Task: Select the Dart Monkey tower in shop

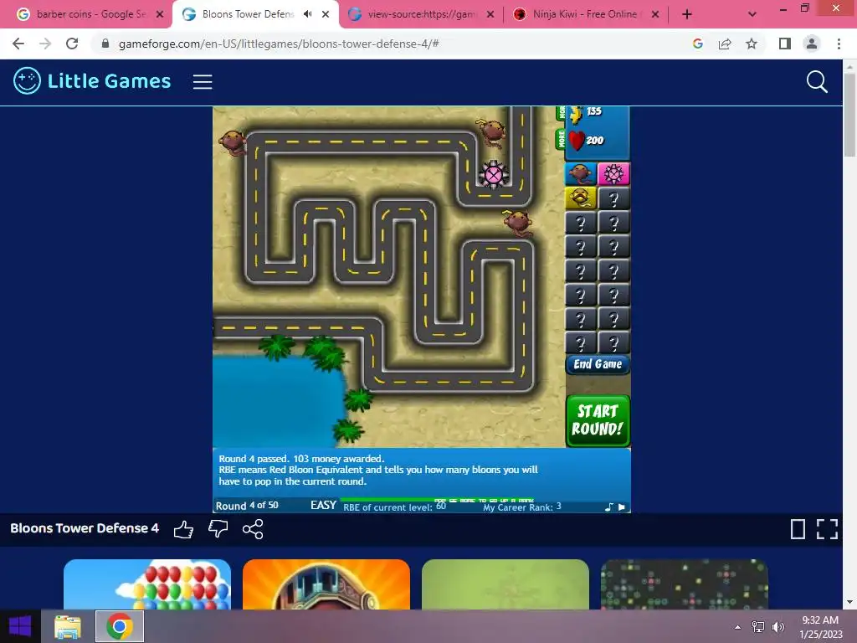Action: tap(580, 174)
